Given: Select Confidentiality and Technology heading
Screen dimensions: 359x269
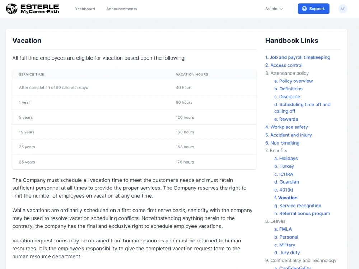Looking at the screenshot, I should (300, 260).
